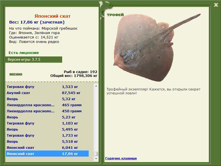Click the fish list scrollbar thumb
This screenshot has height=166, width=221.
(96, 154)
